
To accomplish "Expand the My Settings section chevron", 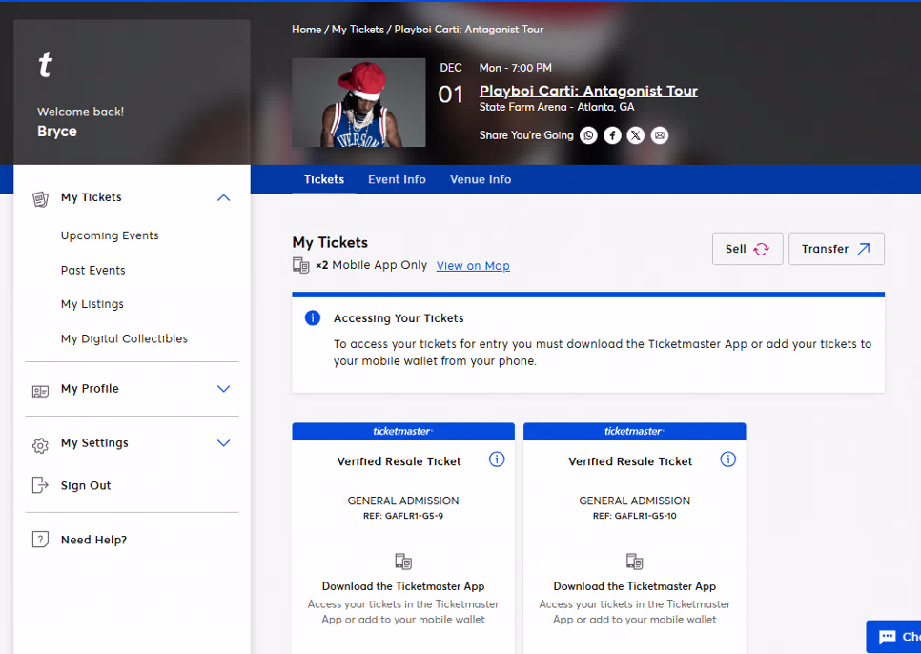I will tap(223, 442).
